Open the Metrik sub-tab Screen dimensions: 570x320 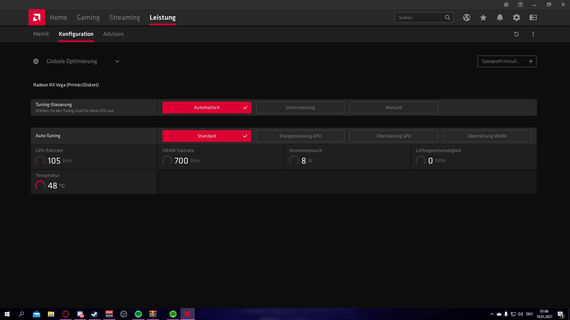pos(41,34)
